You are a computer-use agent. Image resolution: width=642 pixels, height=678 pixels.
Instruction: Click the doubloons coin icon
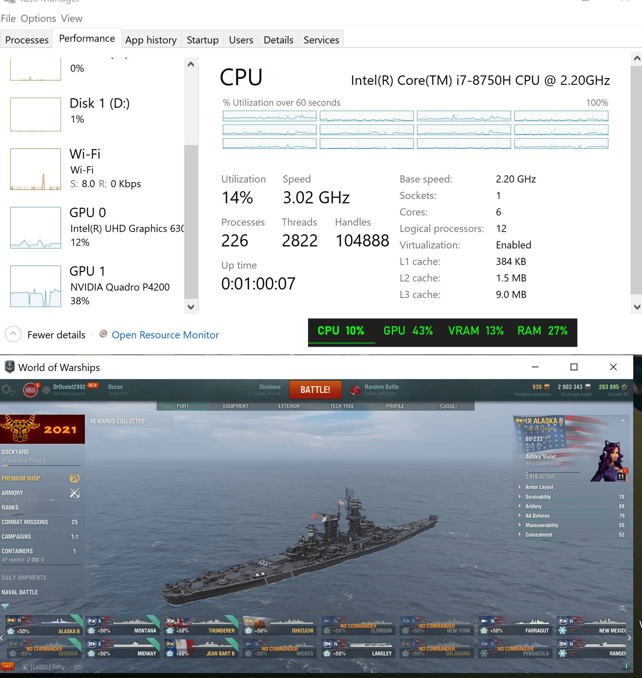[x=547, y=387]
